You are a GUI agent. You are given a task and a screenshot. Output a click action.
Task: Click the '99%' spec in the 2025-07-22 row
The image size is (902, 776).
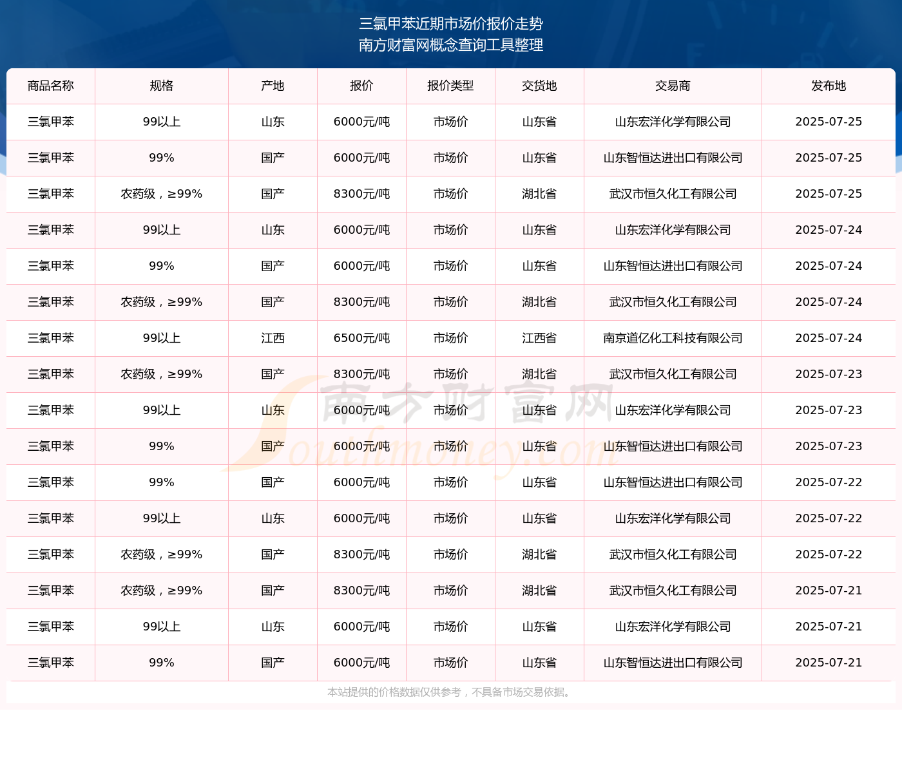(x=162, y=482)
